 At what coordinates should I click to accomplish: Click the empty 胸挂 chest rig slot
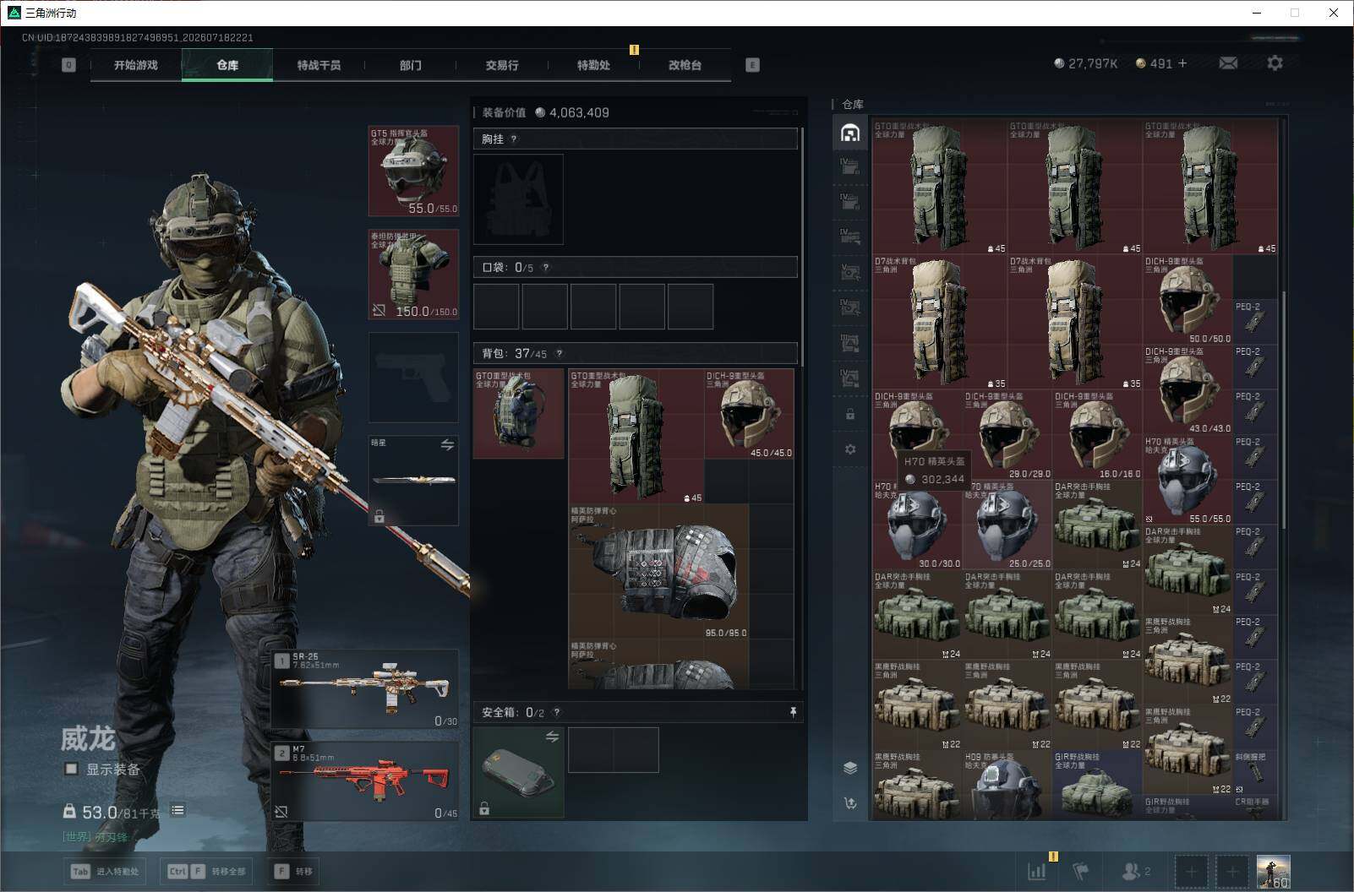(518, 199)
